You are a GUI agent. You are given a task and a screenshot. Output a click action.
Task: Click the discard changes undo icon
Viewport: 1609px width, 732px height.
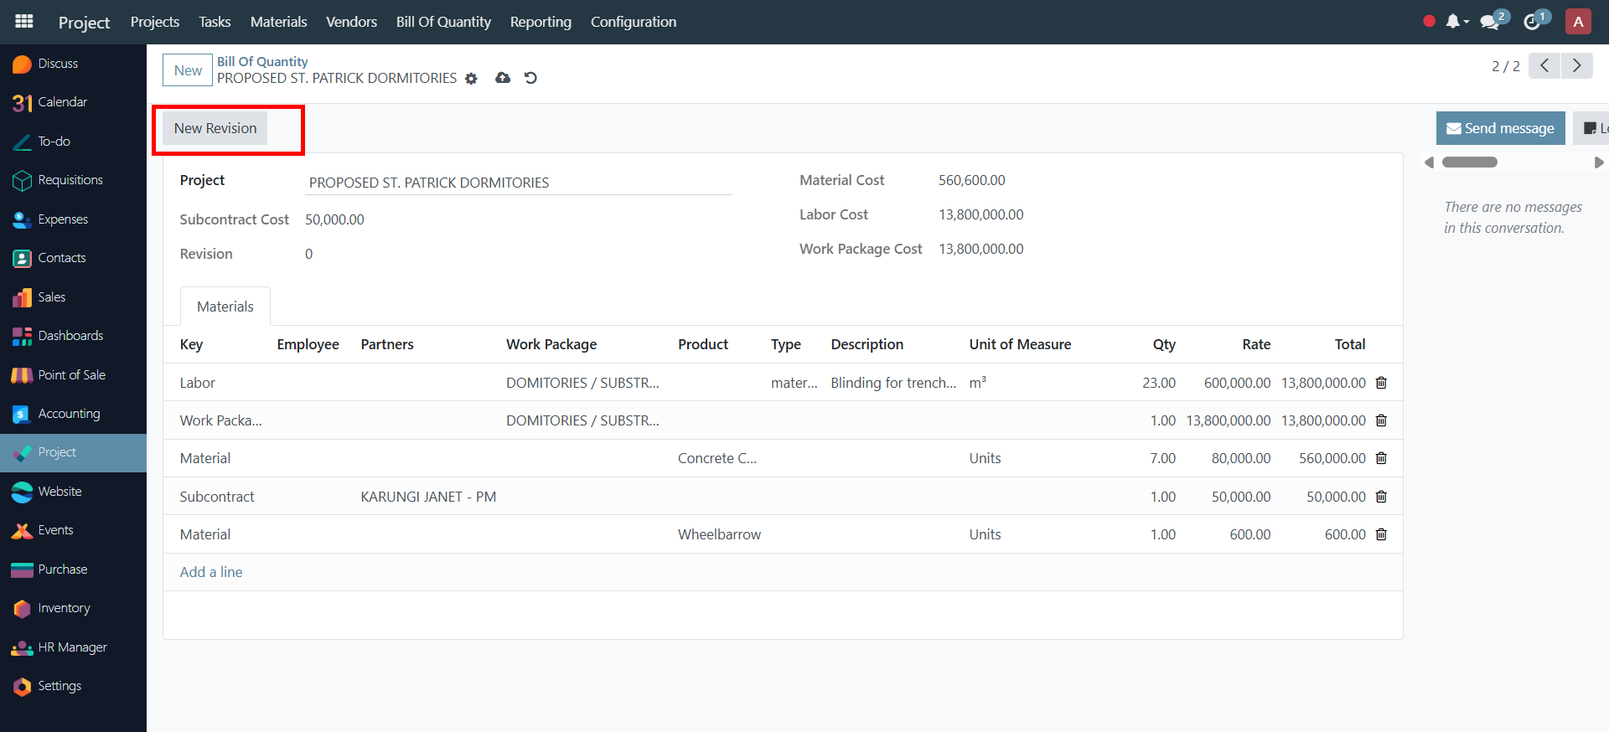coord(530,78)
